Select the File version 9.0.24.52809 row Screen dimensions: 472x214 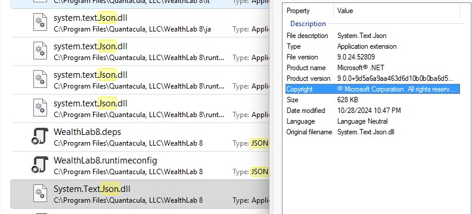click(372, 57)
